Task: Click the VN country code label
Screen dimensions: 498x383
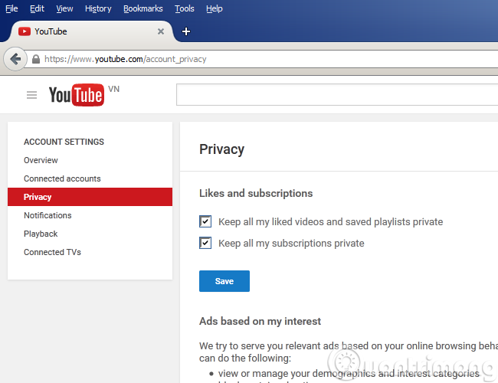Action: pos(113,89)
